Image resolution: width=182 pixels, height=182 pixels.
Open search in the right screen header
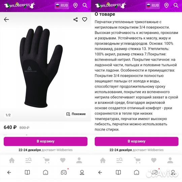(176, 5)
